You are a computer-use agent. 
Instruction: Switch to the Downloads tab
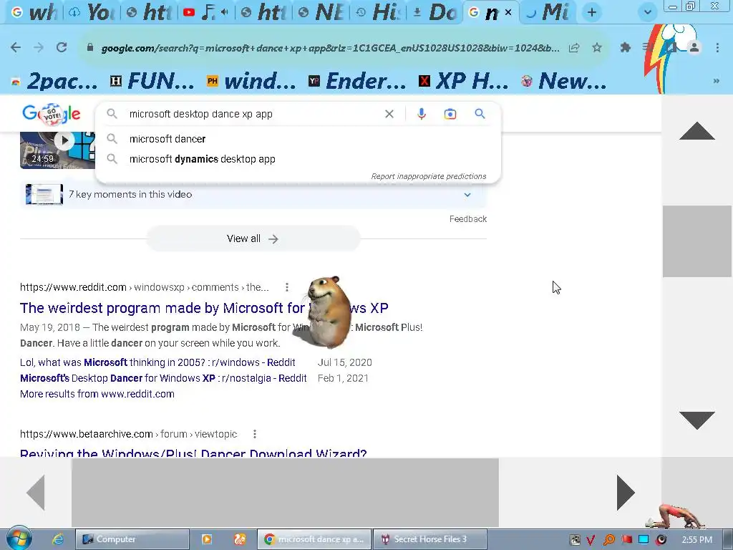click(436, 13)
